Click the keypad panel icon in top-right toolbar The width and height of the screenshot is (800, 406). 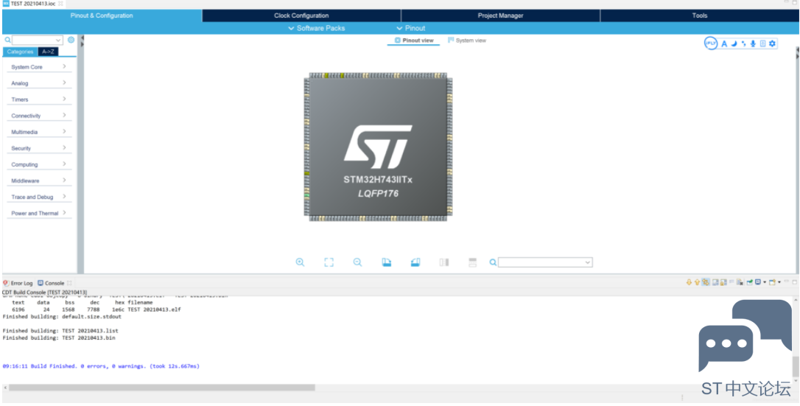pos(762,44)
